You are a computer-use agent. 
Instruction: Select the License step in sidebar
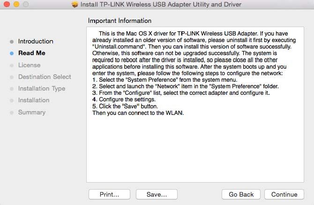[x=29, y=65]
